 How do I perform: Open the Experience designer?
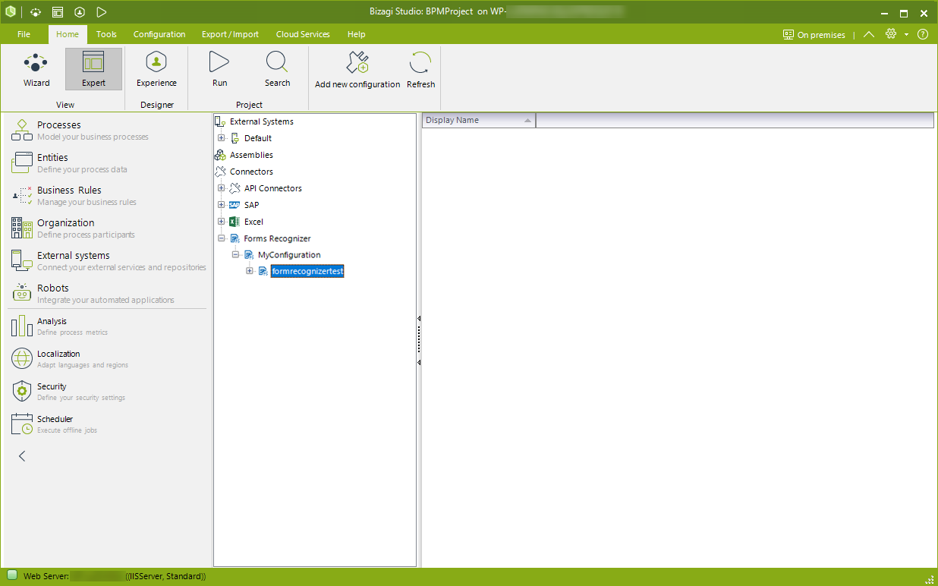(156, 69)
